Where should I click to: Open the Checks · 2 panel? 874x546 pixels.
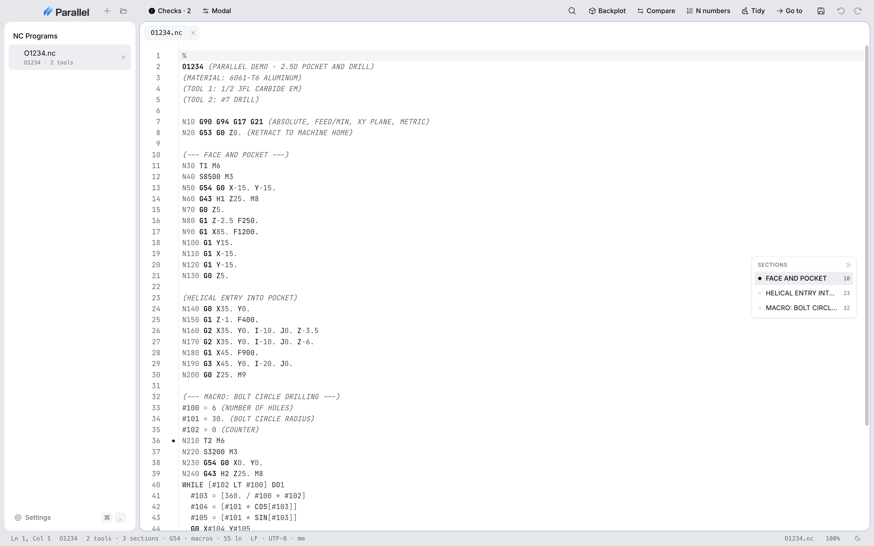click(x=170, y=11)
